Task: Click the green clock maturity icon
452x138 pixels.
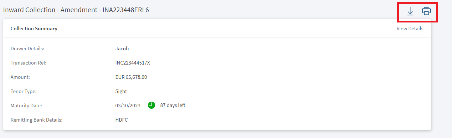Action: (151, 105)
